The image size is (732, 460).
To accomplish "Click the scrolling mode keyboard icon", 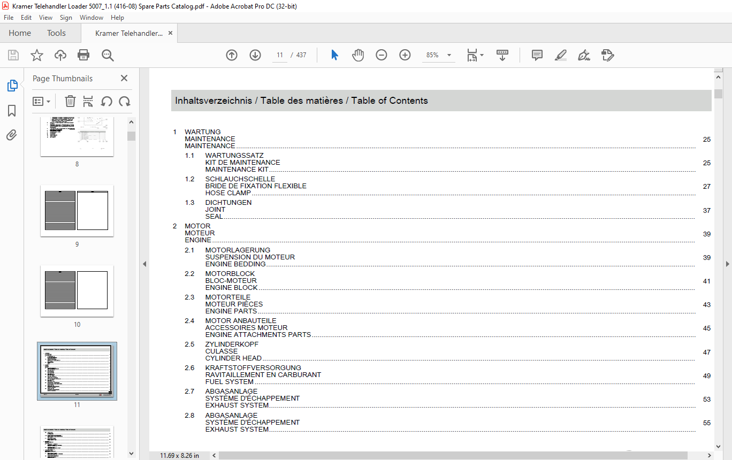I will point(502,55).
